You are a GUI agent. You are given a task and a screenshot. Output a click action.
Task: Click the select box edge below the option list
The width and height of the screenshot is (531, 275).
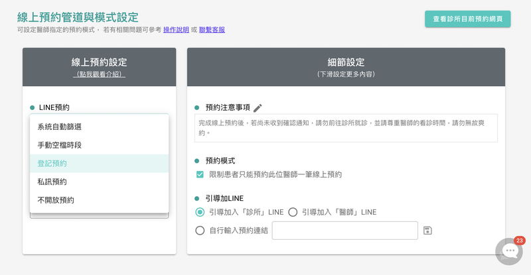[99, 215]
